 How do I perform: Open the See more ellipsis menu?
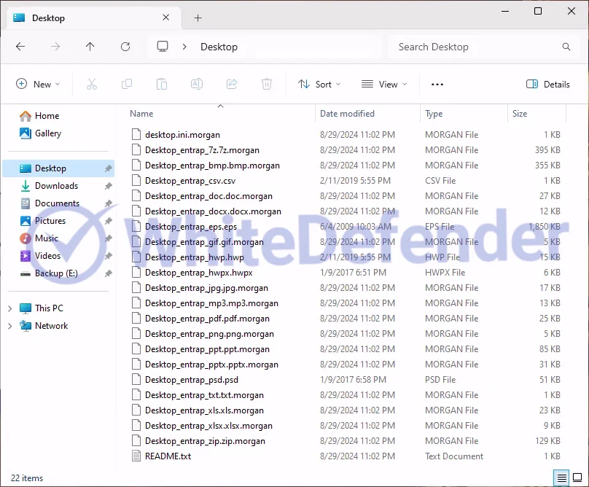tap(437, 85)
